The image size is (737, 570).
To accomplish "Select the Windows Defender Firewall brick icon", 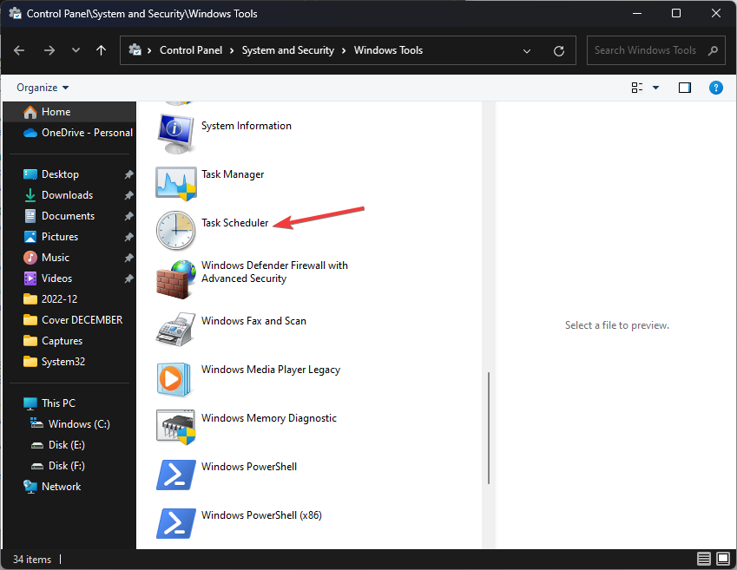I will pyautogui.click(x=176, y=279).
